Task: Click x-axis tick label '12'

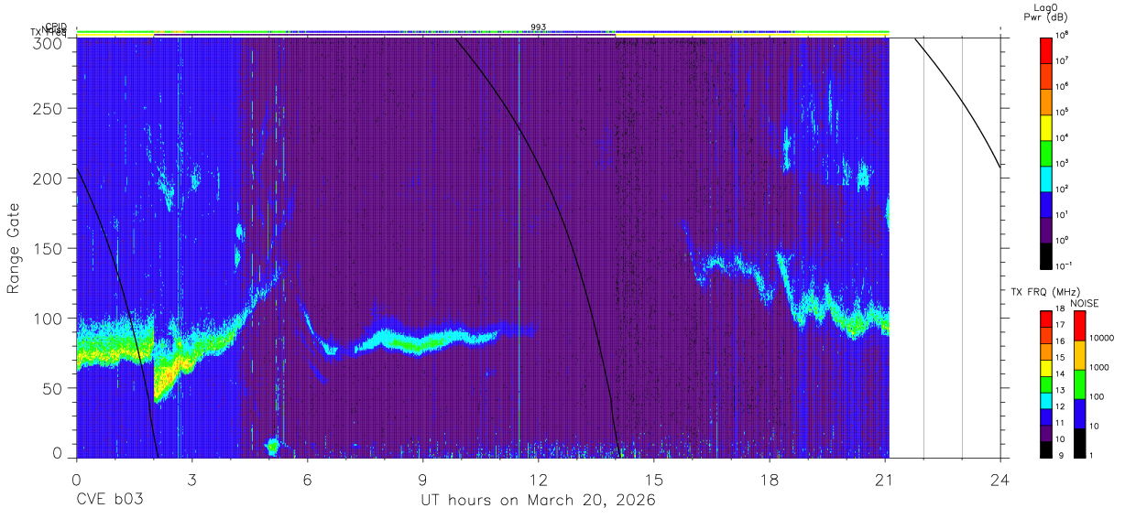Action: coord(538,480)
